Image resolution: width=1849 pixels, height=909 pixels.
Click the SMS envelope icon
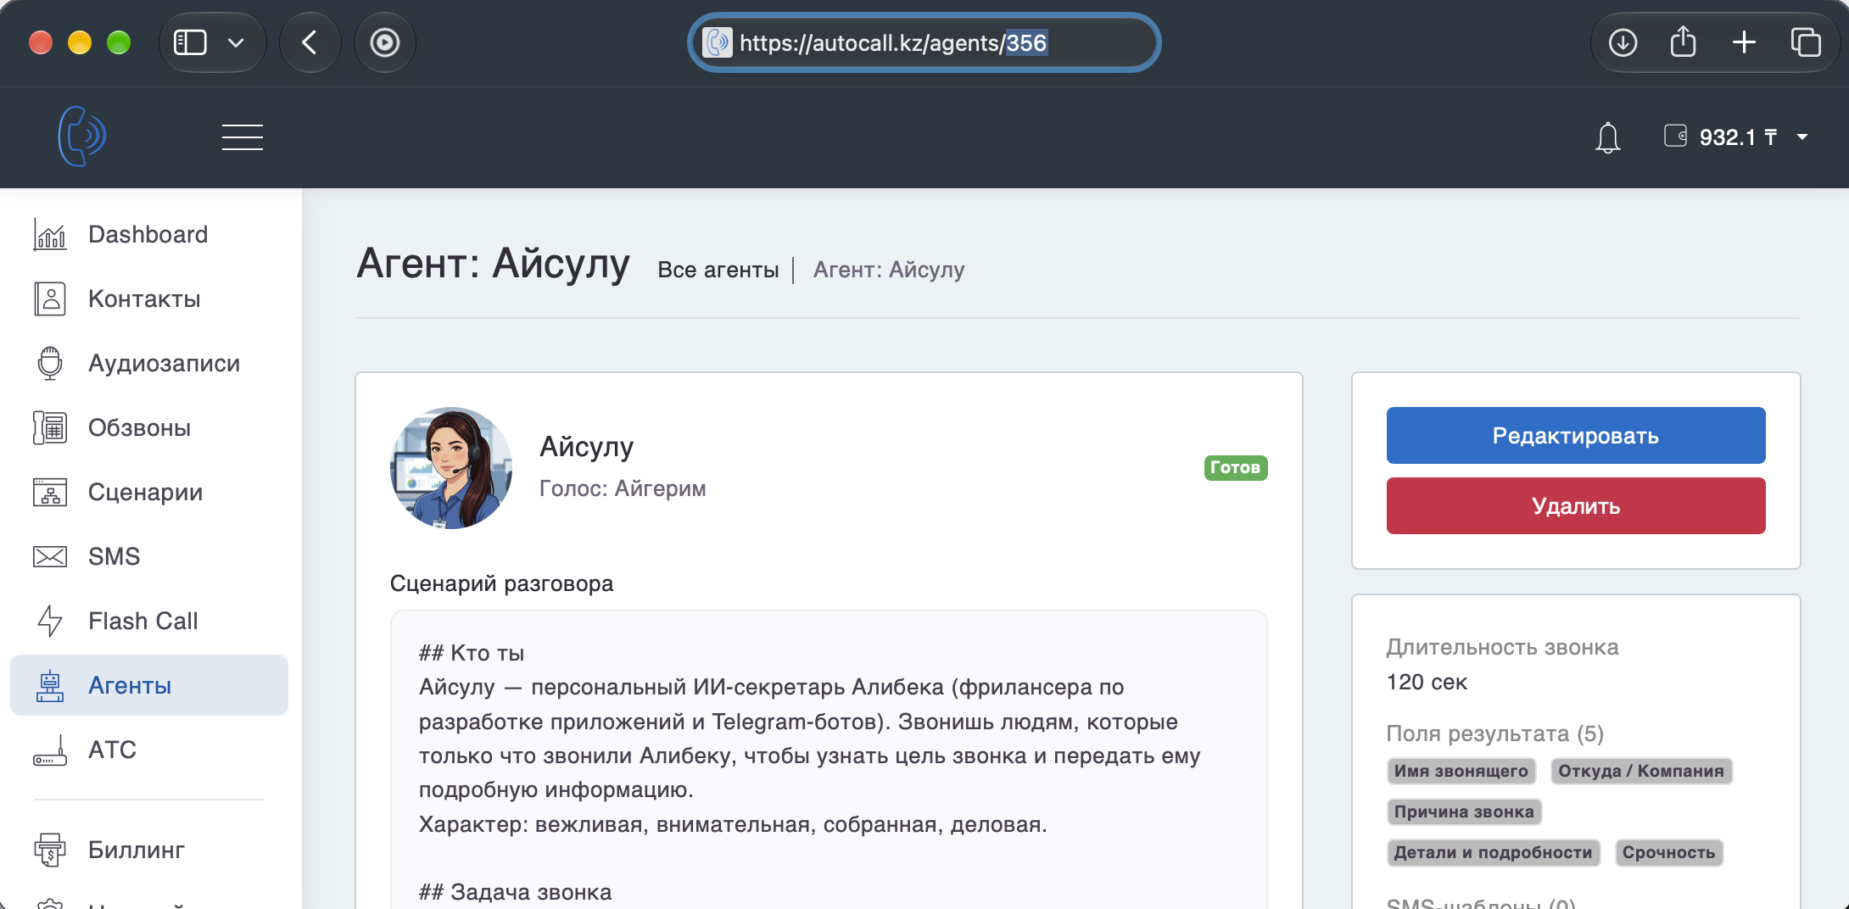click(50, 556)
